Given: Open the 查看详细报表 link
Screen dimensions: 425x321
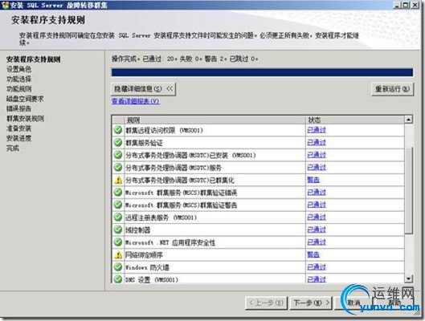Looking at the screenshot, I should [136, 101].
